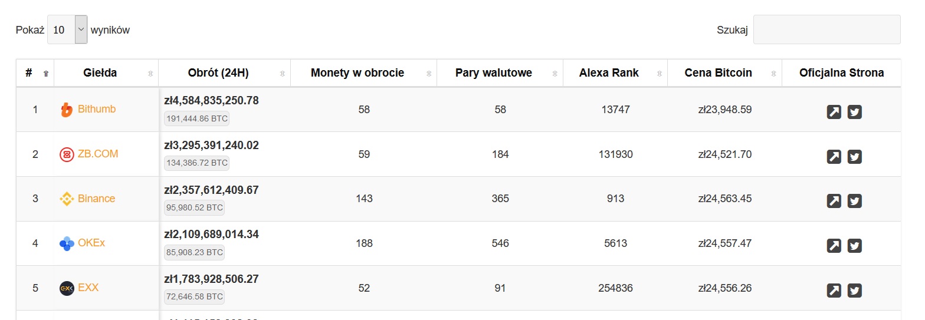The width and height of the screenshot is (925, 320).
Task: Click the Binance logo icon
Action: pyautogui.click(x=67, y=199)
